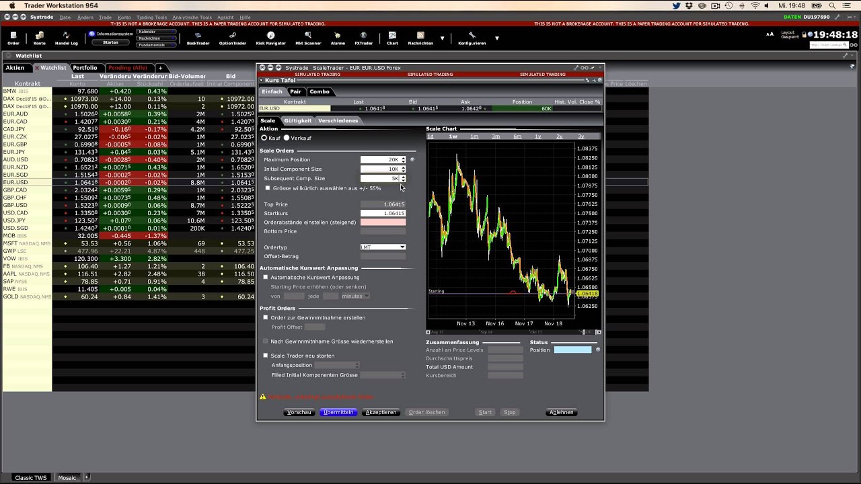
Task: Open the Risk Navigator tool
Action: pos(270,38)
